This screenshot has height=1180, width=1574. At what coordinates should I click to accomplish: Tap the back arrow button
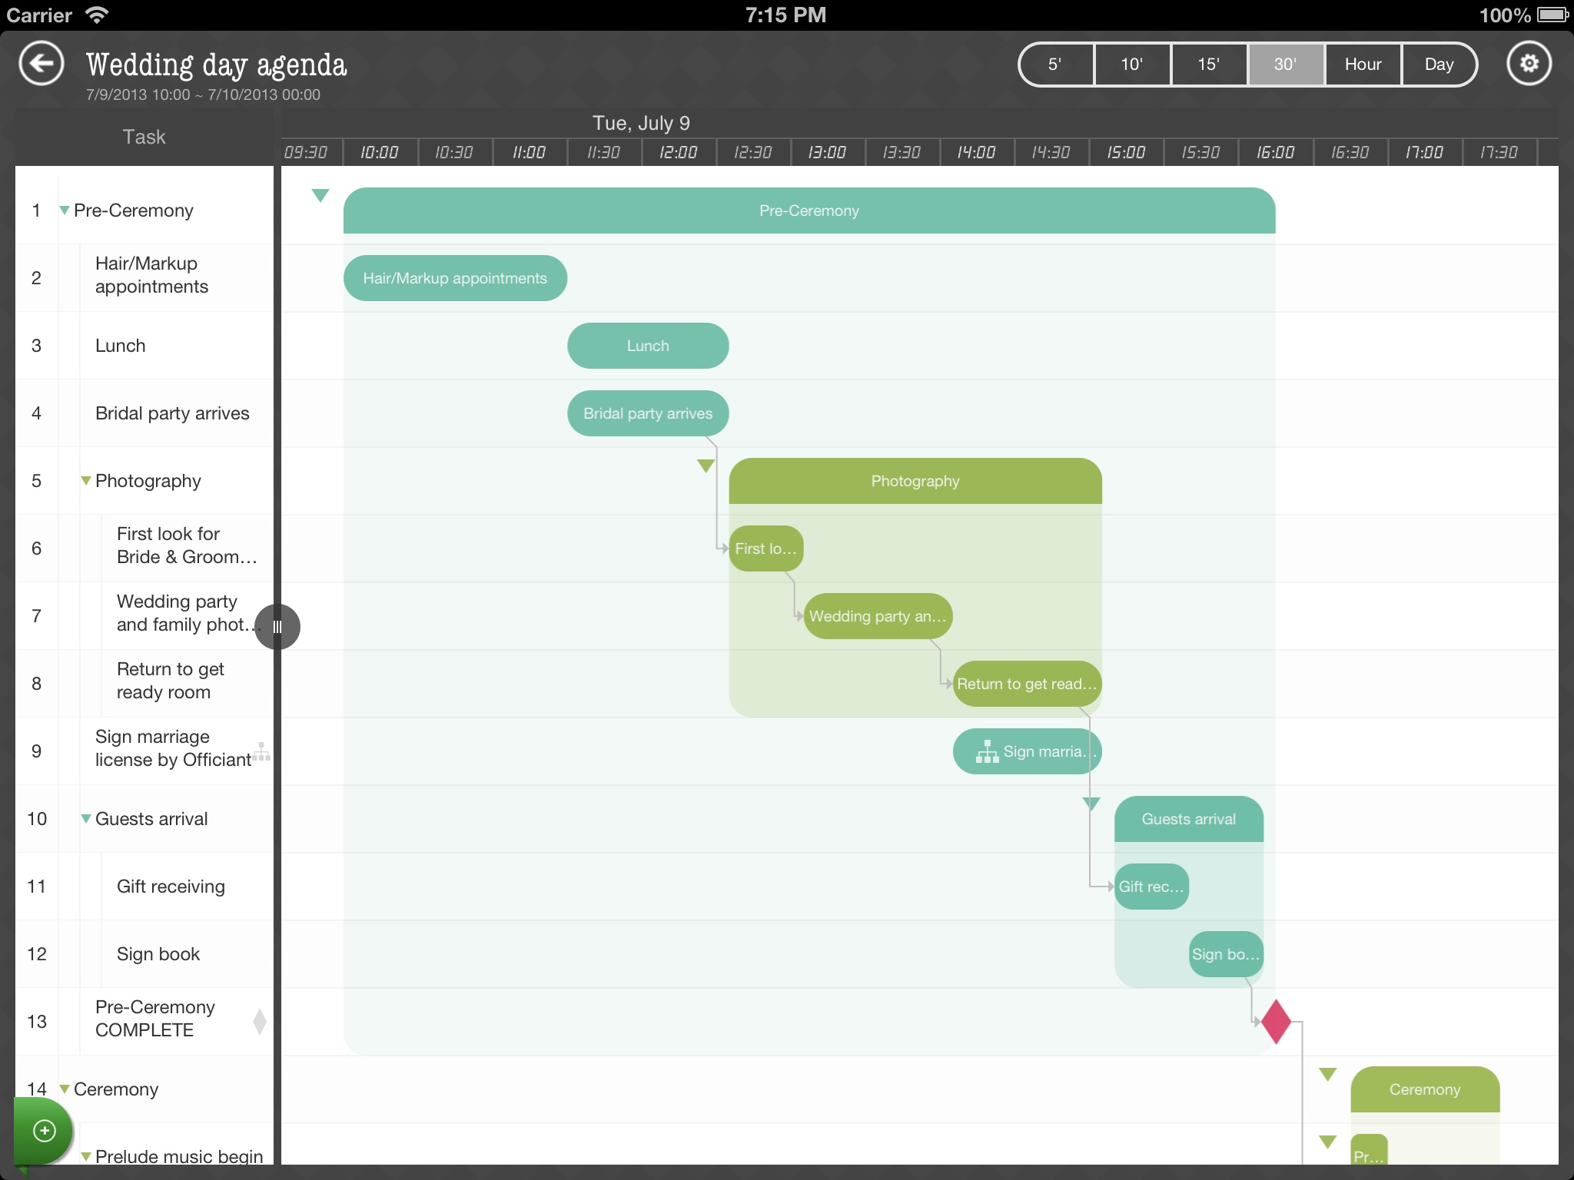point(42,64)
